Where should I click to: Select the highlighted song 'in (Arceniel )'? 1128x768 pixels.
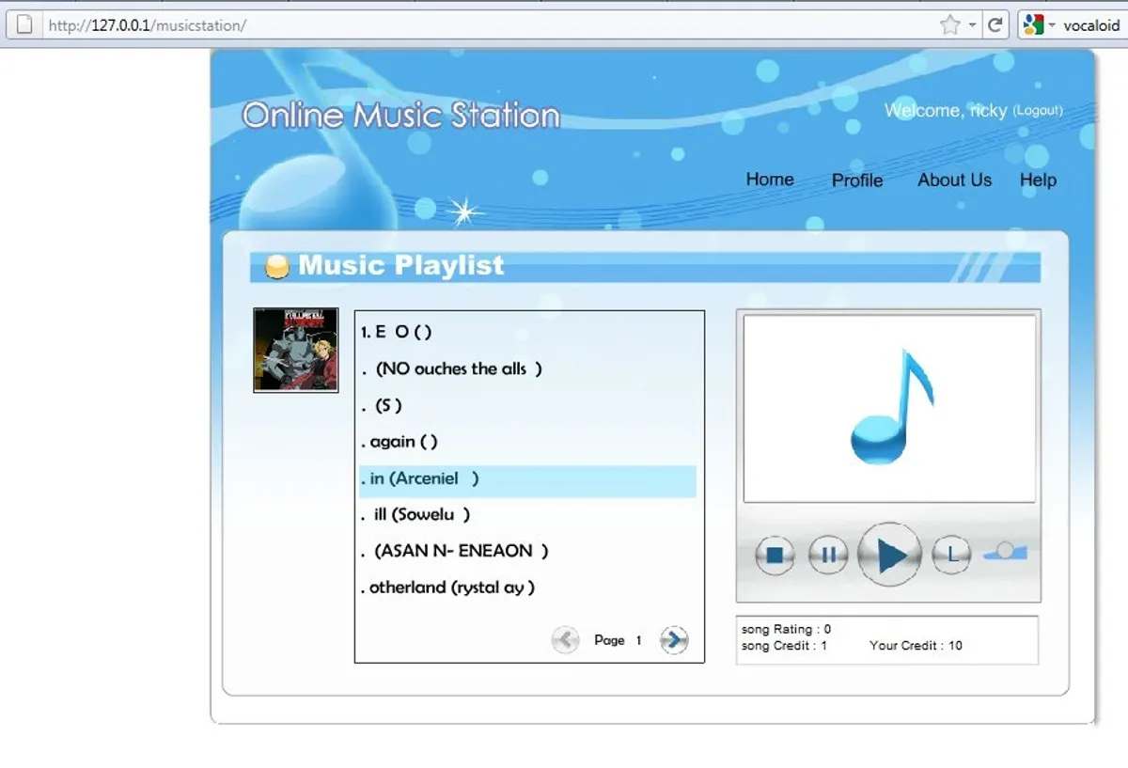[527, 480]
